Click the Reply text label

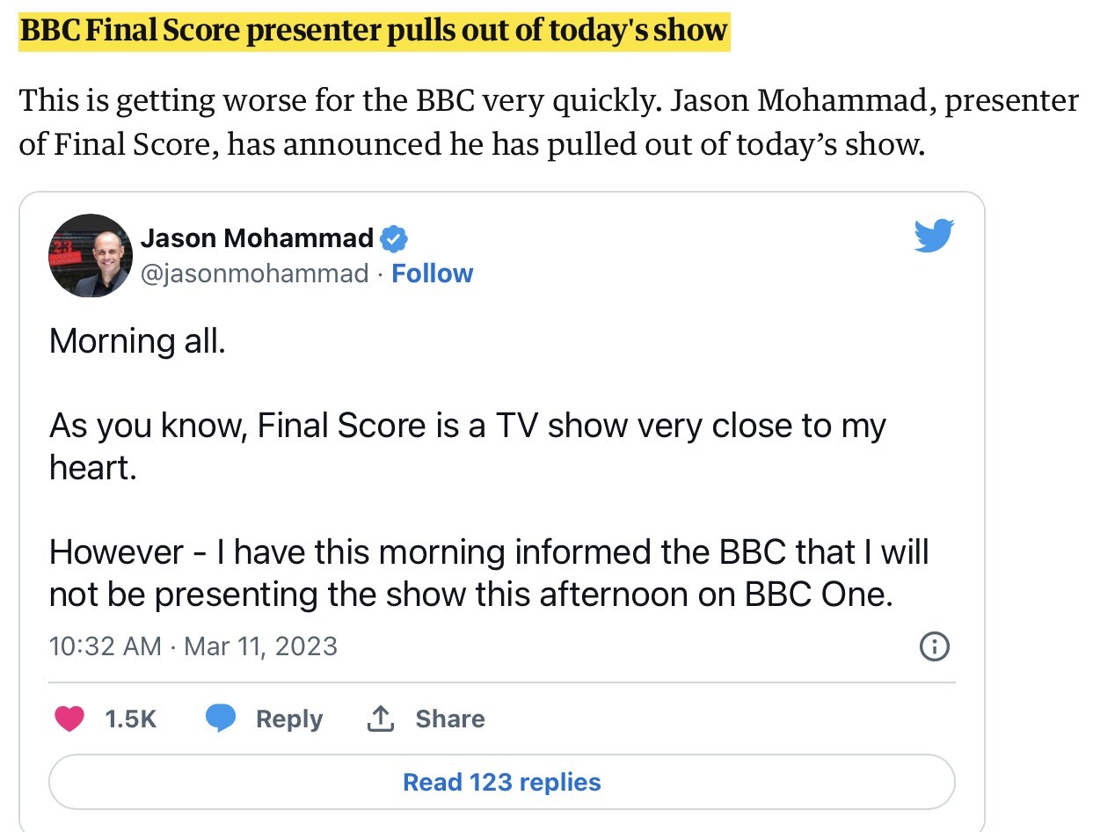pyautogui.click(x=289, y=719)
